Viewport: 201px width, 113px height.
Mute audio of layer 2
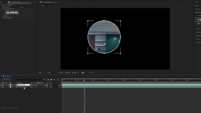(x=3, y=87)
